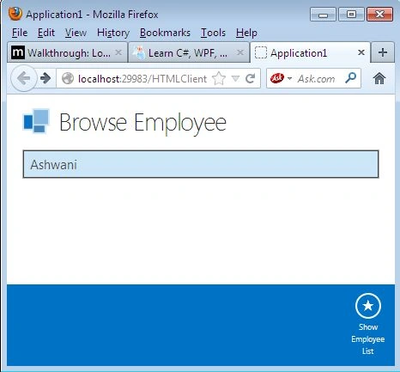The image size is (400, 372).
Task: Click the browser Back arrow button
Action: tap(24, 78)
